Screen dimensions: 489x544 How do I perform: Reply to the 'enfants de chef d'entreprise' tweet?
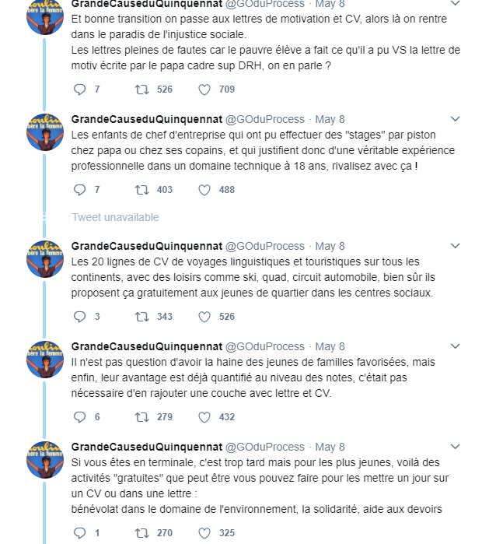coord(79,189)
